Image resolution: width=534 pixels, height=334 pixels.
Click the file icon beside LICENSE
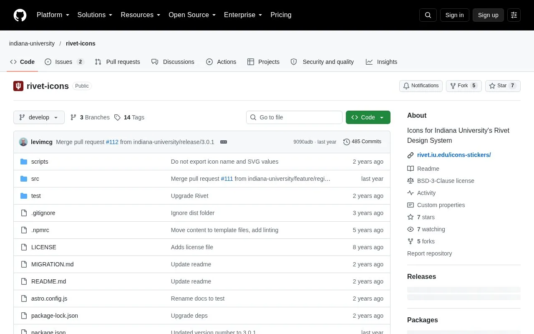pyautogui.click(x=24, y=247)
